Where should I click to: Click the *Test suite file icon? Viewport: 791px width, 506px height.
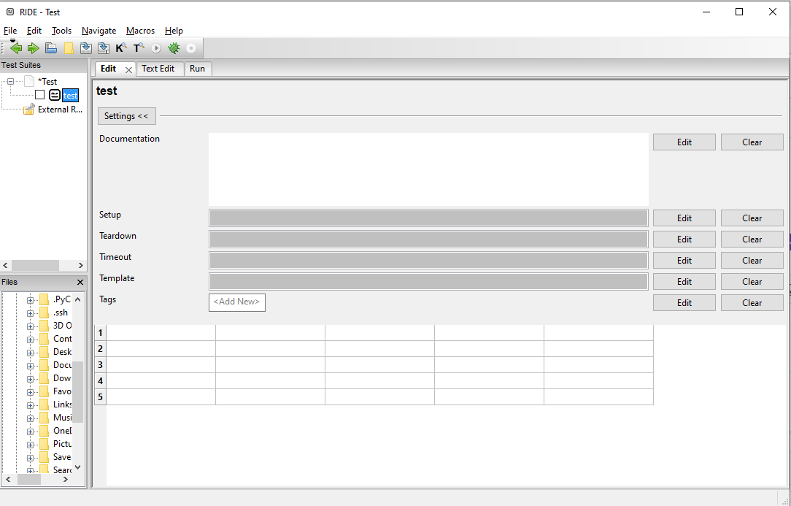coord(29,81)
